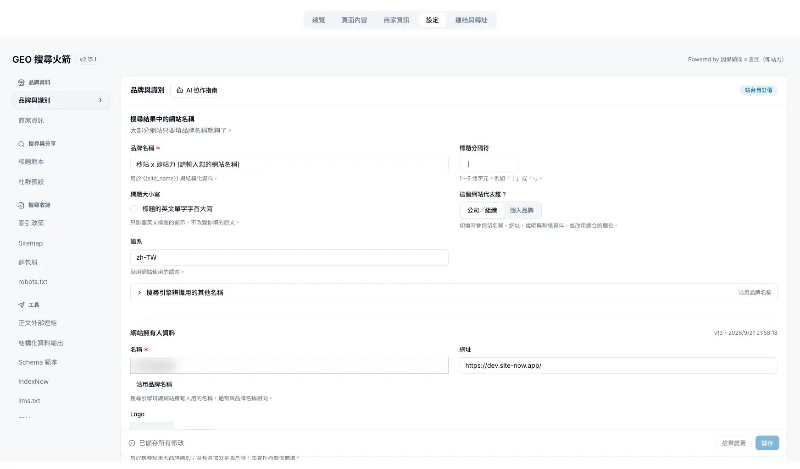Click 沿用品牌名稱 under the owner name field
Image resolution: width=800 pixels, height=469 pixels.
click(154, 384)
